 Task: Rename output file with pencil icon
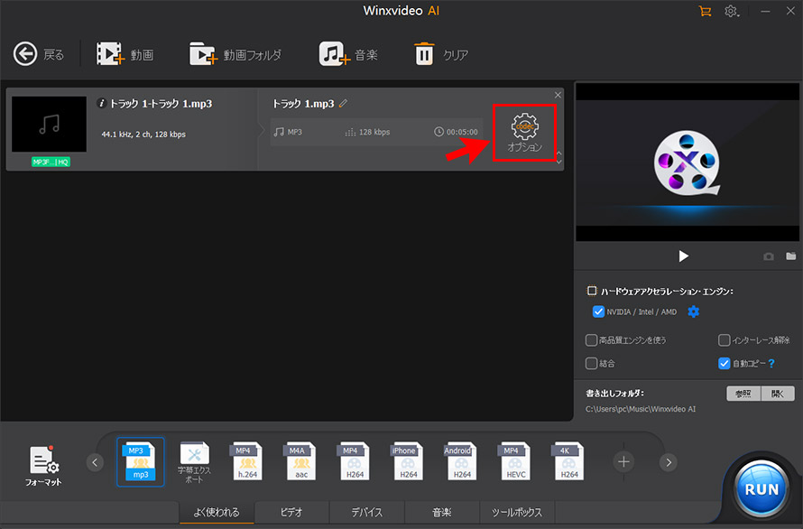343,104
